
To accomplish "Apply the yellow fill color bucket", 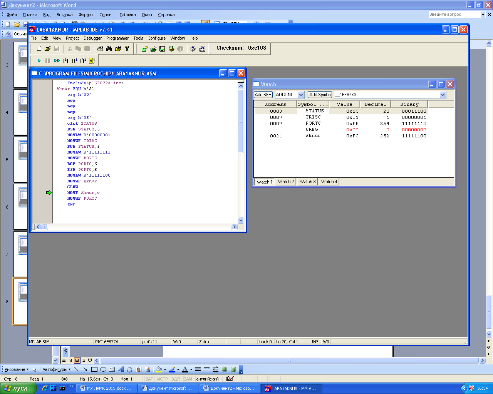I will click(158, 369).
